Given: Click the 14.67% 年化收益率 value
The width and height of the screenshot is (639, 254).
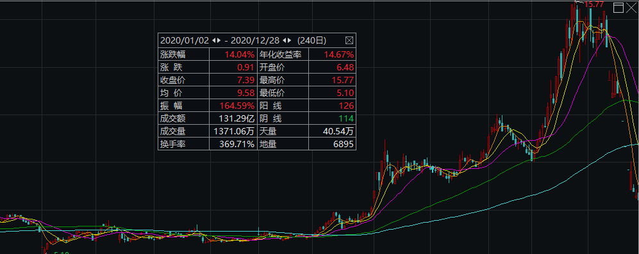Looking at the screenshot, I should pos(339,54).
